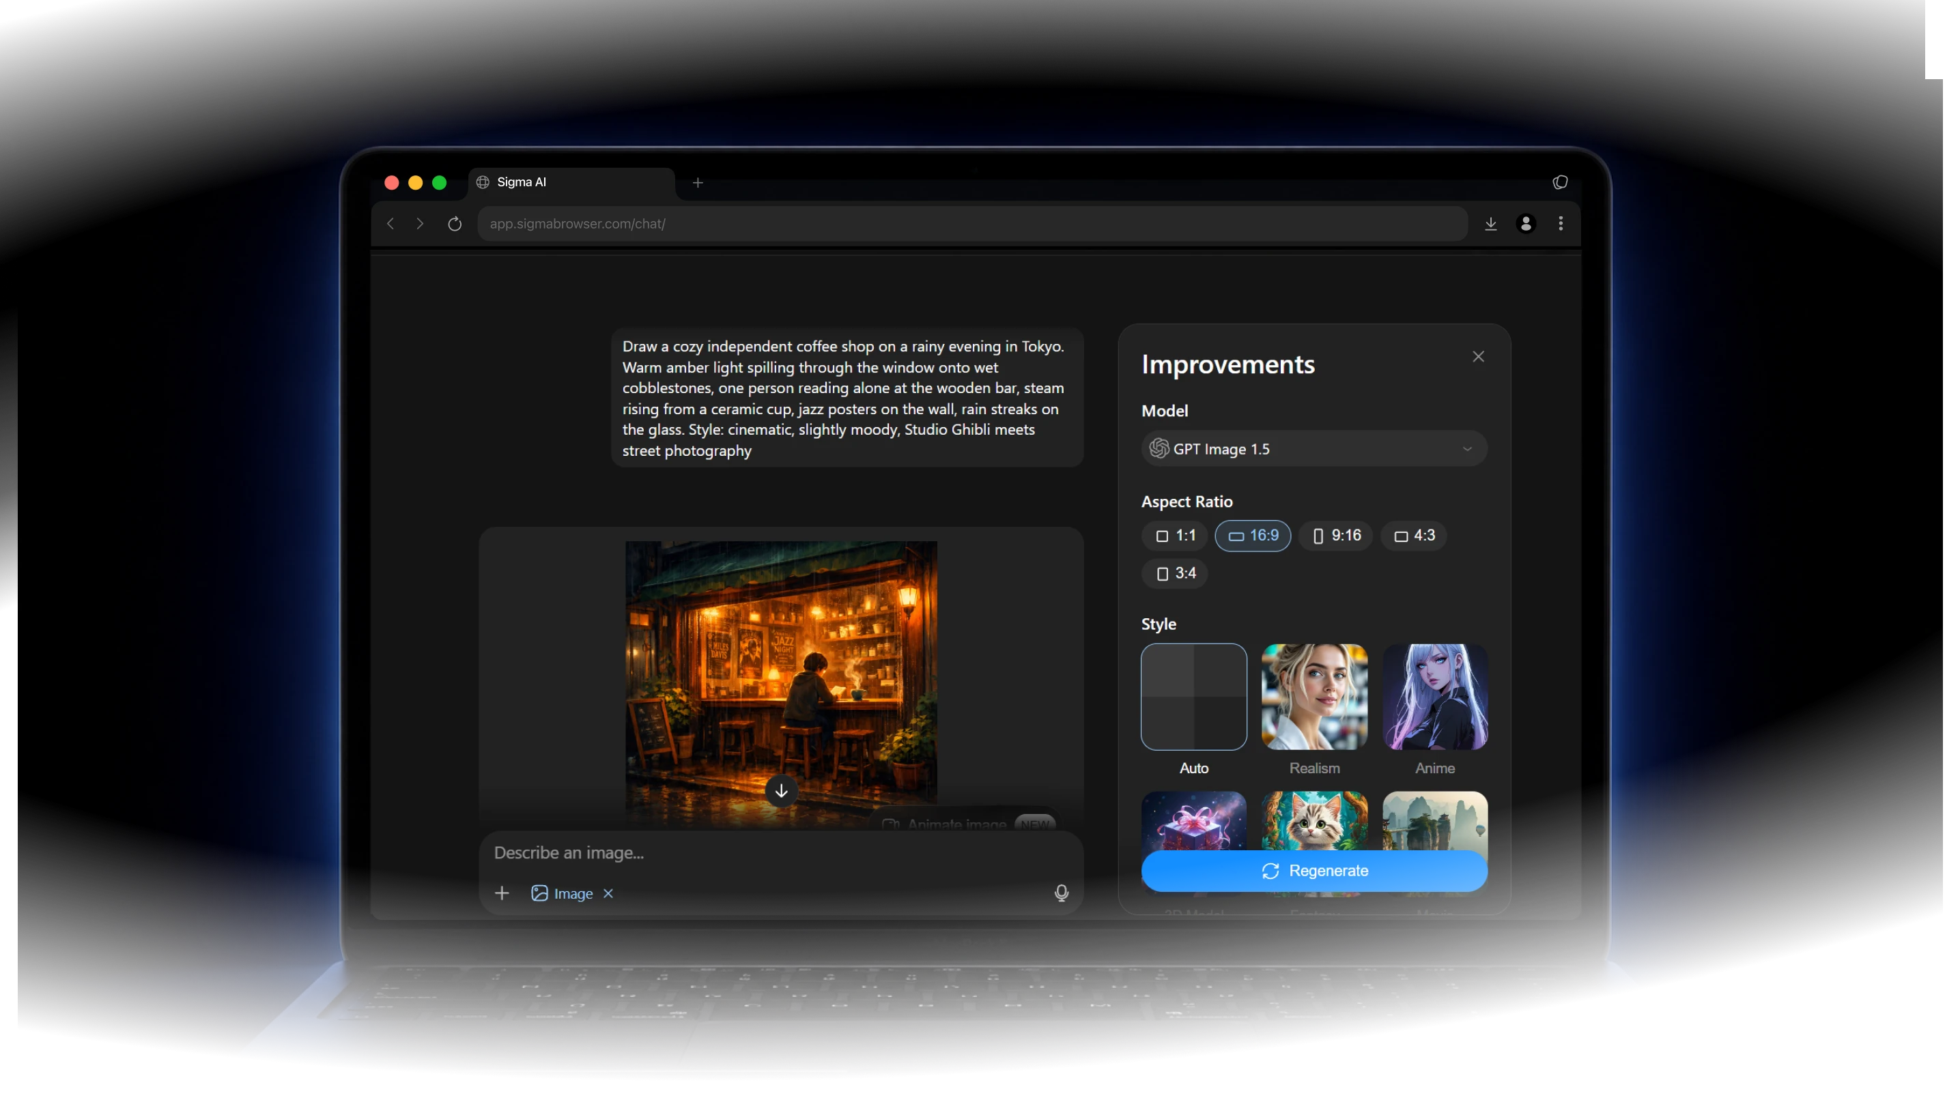Viewport: 1960px width, 1113px height.
Task: Remove the Image mode chip with its X
Action: (608, 893)
